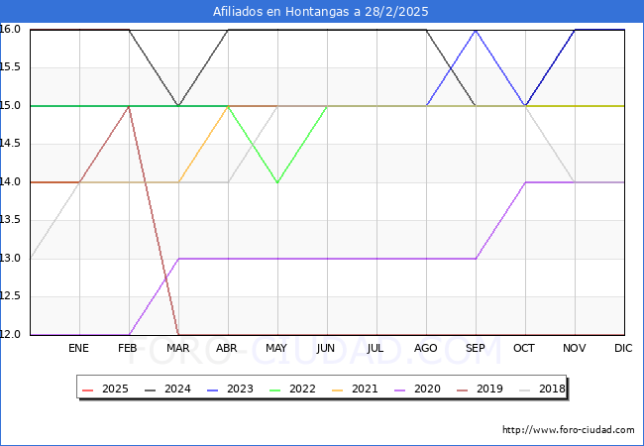Click the AGO month axis label
This screenshot has height=446, width=644.
[425, 348]
